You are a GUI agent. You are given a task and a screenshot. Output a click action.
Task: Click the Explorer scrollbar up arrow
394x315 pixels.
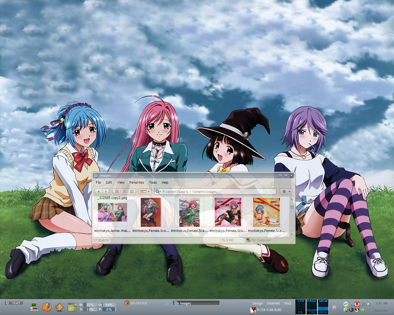point(292,199)
